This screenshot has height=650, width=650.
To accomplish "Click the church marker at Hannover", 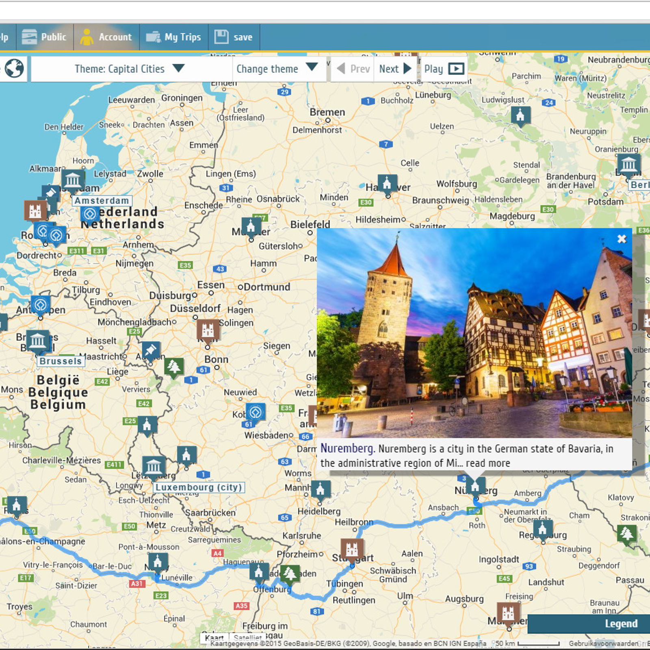I will tap(387, 184).
